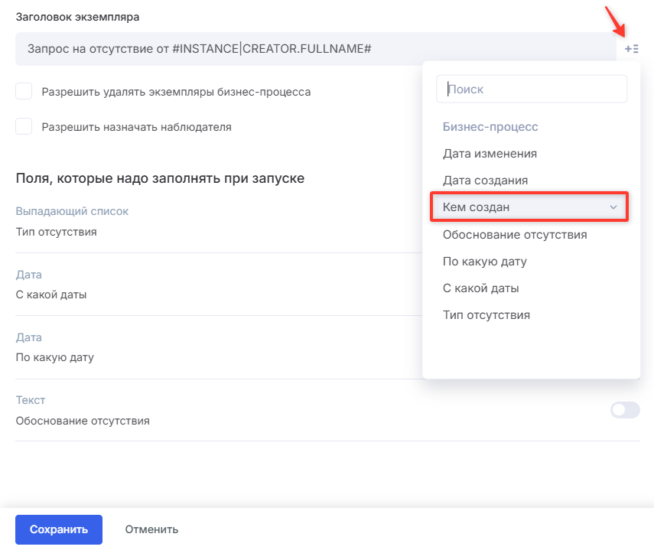Check the Разрешить назначать наблюдателя checkbox
The height and width of the screenshot is (550, 654).
(24, 127)
